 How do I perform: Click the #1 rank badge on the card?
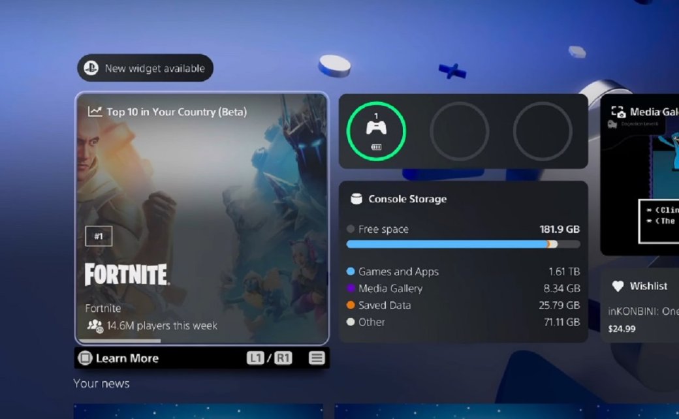coord(99,236)
